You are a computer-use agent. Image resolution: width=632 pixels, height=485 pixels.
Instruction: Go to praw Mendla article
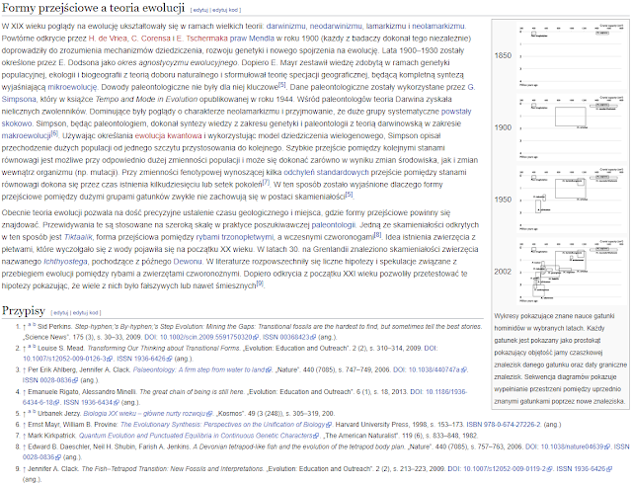252,39
